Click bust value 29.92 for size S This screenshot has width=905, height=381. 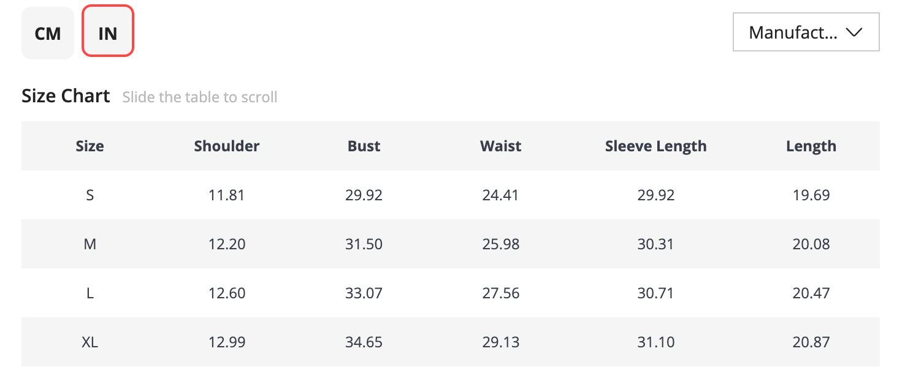(x=364, y=195)
